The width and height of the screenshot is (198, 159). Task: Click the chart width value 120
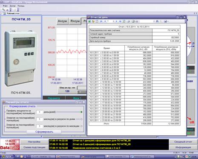67,91
